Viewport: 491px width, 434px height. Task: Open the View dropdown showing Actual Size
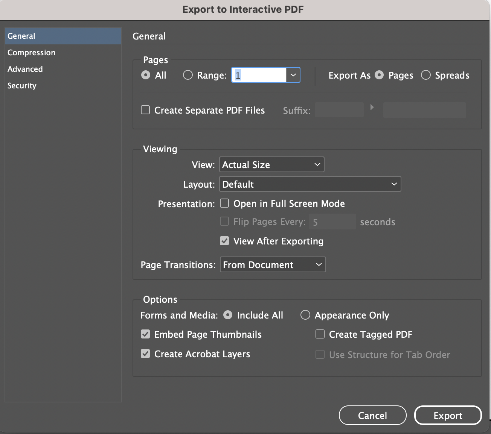point(316,164)
